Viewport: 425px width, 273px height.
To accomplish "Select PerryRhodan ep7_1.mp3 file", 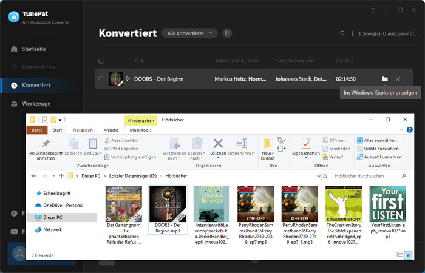I will click(x=300, y=215).
